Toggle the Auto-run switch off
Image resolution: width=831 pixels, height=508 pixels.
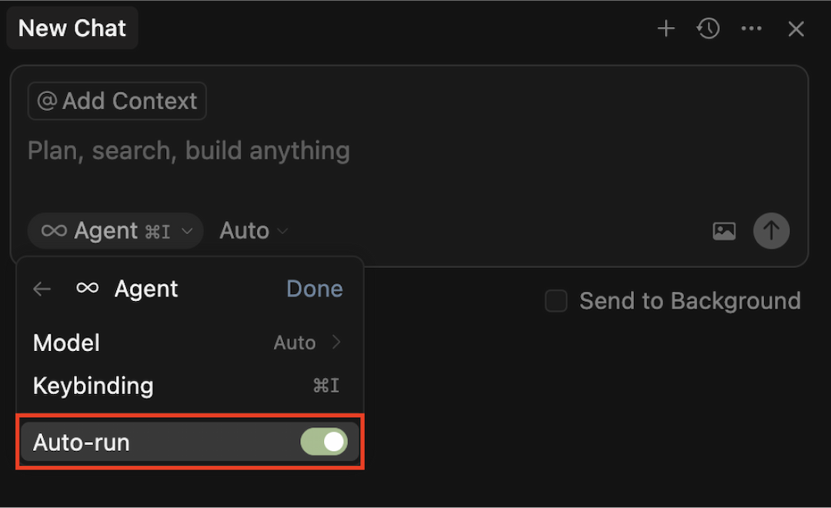pyautogui.click(x=324, y=443)
